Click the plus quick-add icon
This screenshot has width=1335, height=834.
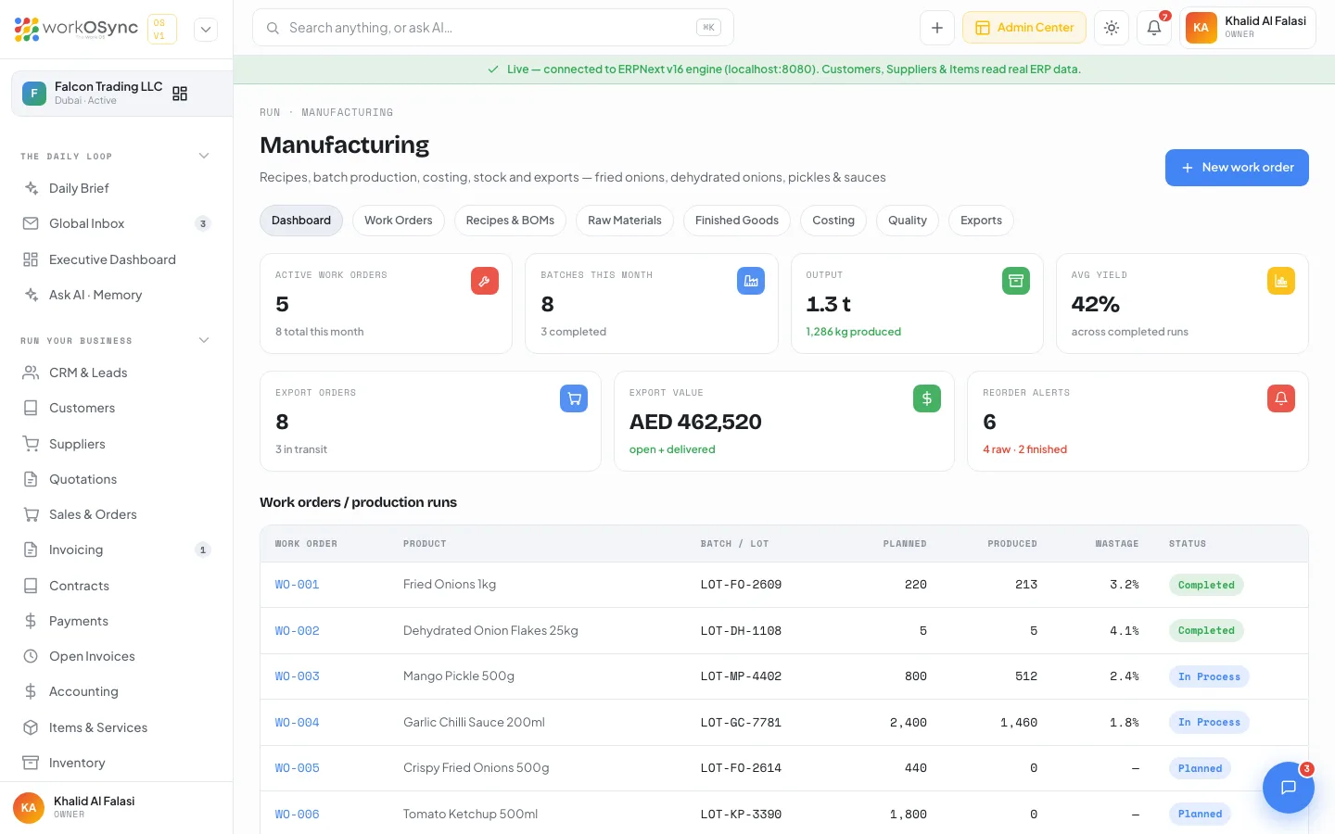click(x=937, y=28)
